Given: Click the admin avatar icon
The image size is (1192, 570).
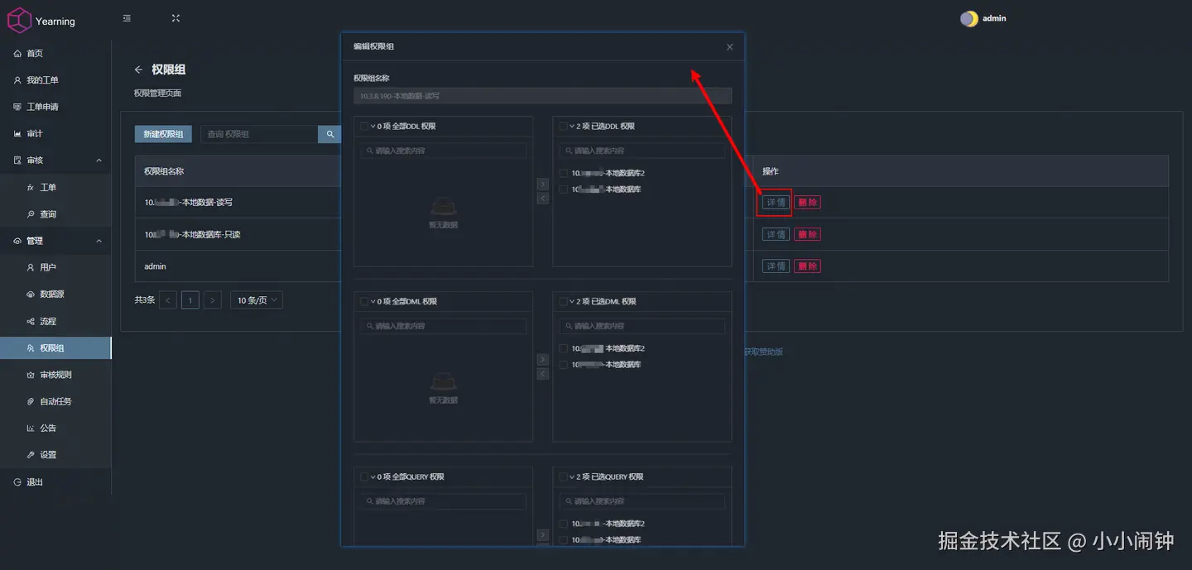Looking at the screenshot, I should (x=969, y=18).
